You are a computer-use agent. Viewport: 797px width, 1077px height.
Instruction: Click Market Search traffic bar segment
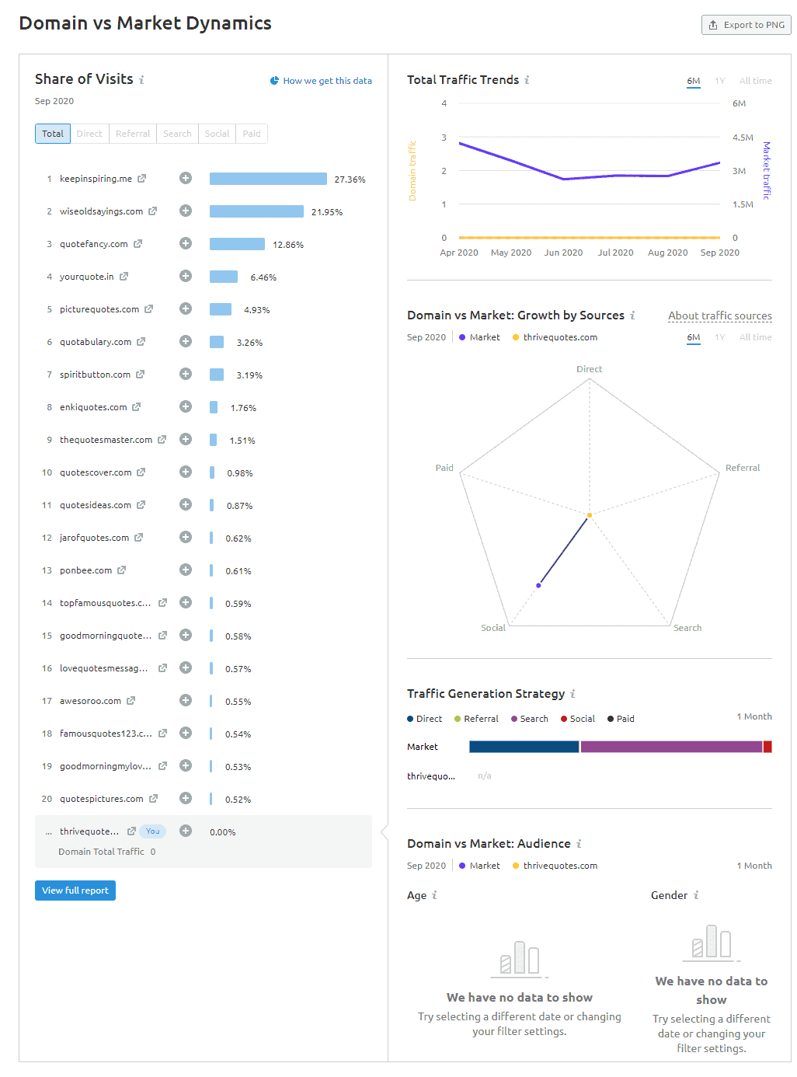[x=671, y=747]
